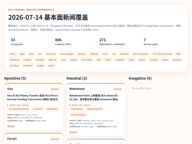Click the Apple company chip
This screenshot has width=192, height=144.
click(22, 54)
